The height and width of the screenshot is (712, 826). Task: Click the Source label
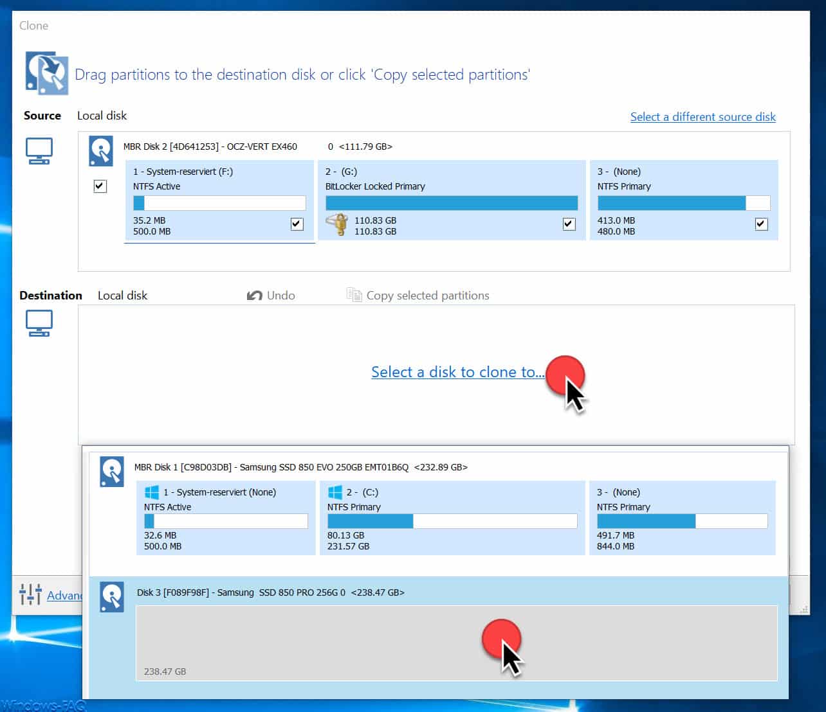point(42,116)
